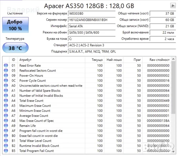Click the Apacer AS350 128GB disk title

pyautogui.click(x=89, y=6)
